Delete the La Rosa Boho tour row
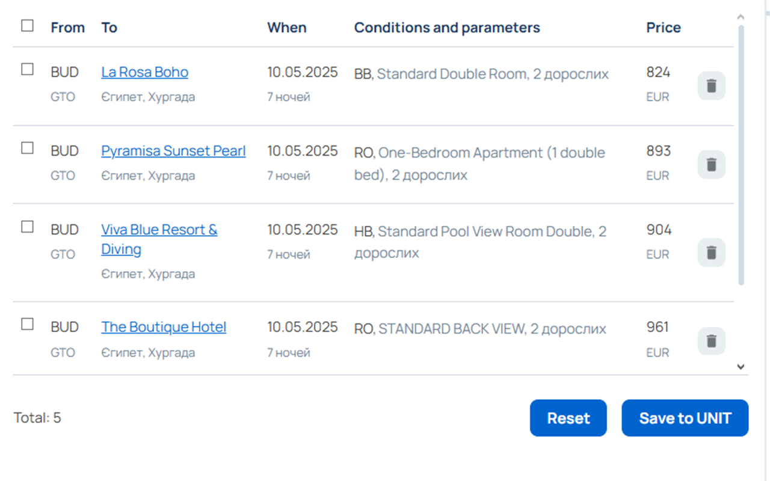This screenshot has width=770, height=481. pos(711,85)
